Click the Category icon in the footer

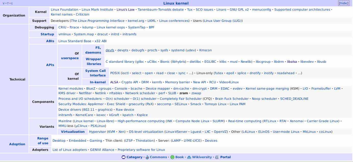click(x=124, y=157)
